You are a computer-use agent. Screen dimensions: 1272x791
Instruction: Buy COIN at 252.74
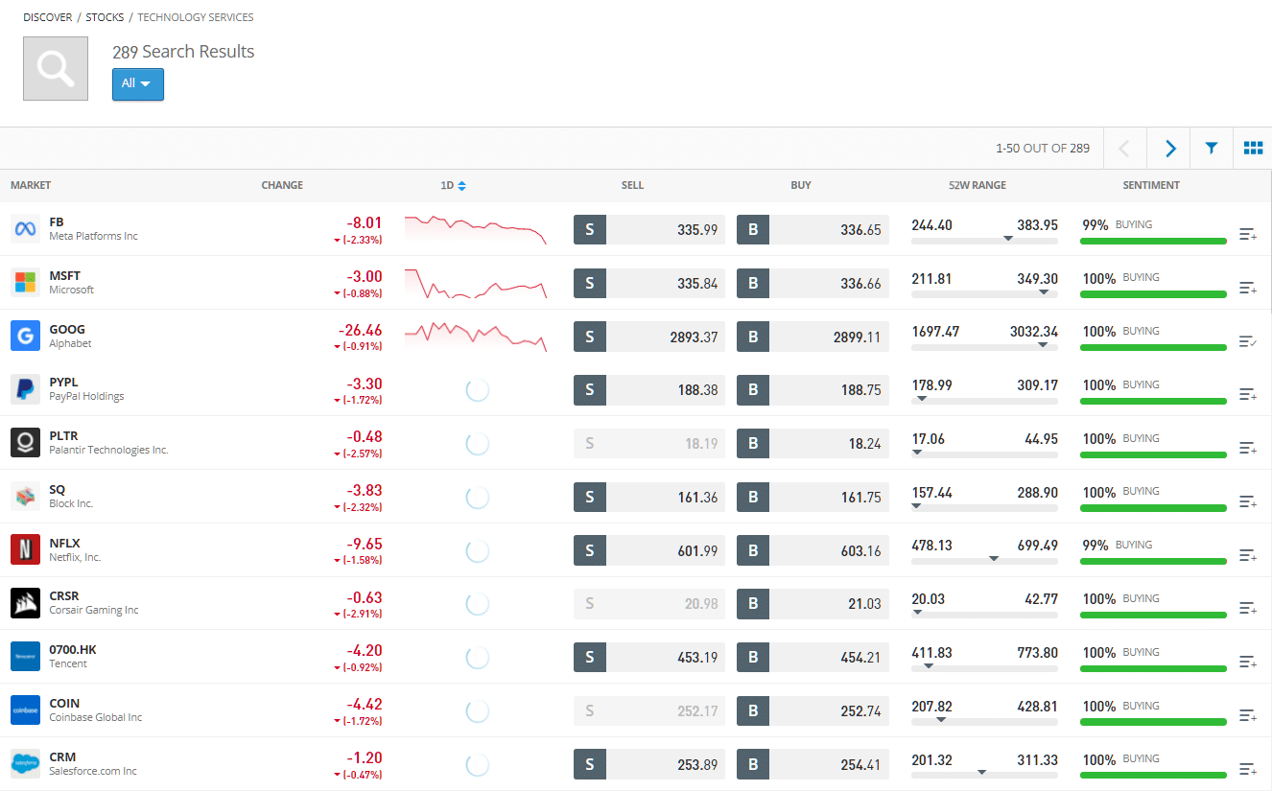(813, 711)
